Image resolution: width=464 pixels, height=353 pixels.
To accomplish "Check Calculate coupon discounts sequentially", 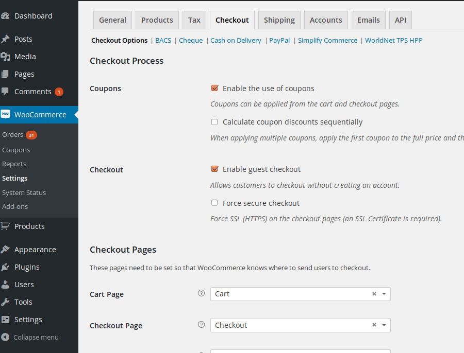I will 214,122.
